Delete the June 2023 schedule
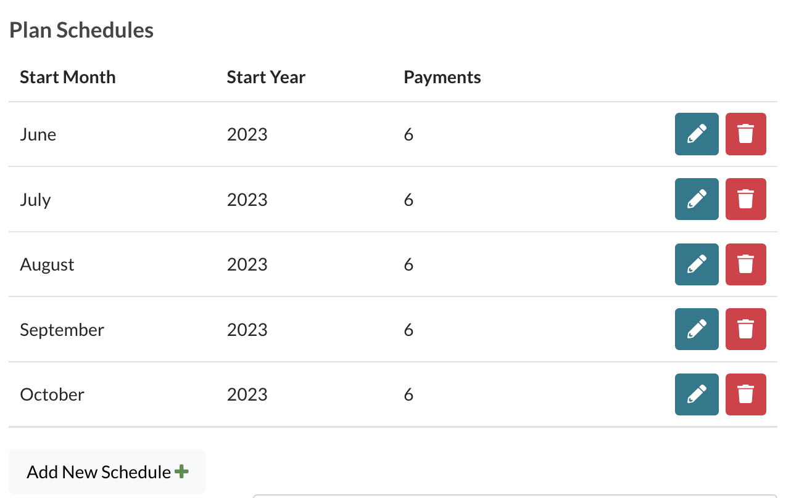 tap(745, 134)
